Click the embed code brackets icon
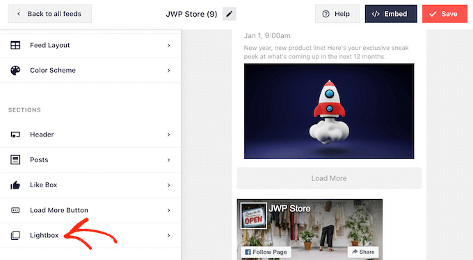Viewport: 473px width, 260px height. point(376,14)
